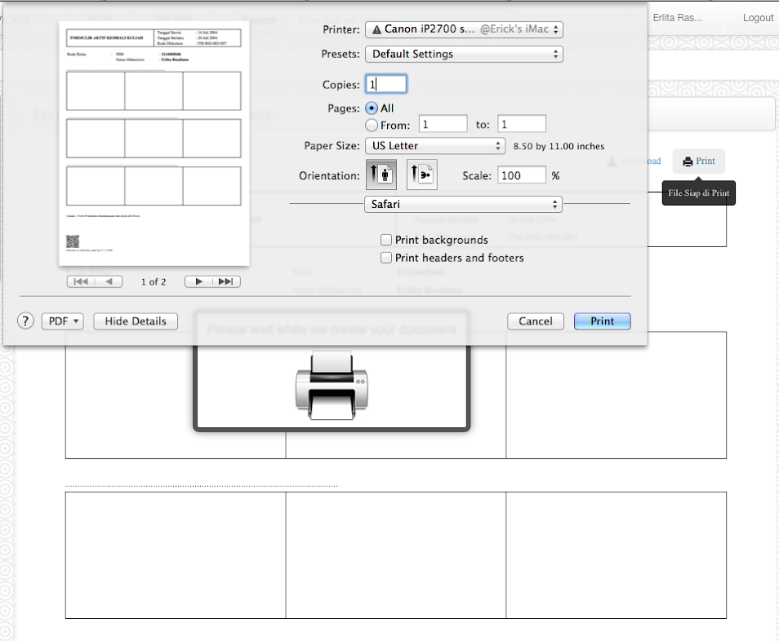Click Cancel in print dialog
Image resolution: width=779 pixels, height=641 pixels.
click(x=536, y=321)
